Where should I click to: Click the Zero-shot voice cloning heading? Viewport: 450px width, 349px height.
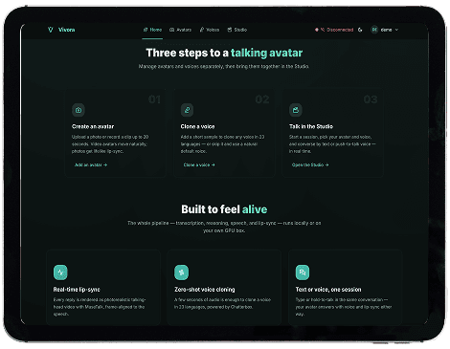pyautogui.click(x=205, y=290)
